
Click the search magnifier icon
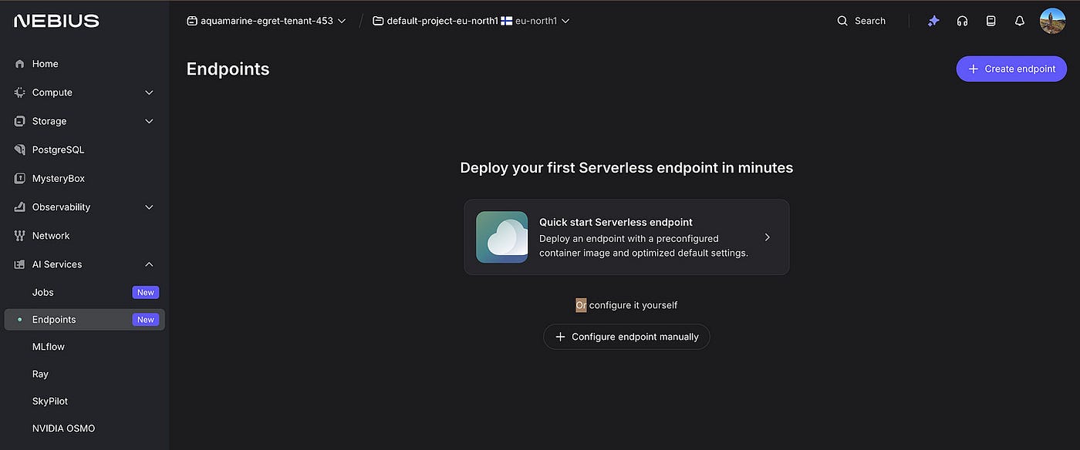[x=842, y=21]
